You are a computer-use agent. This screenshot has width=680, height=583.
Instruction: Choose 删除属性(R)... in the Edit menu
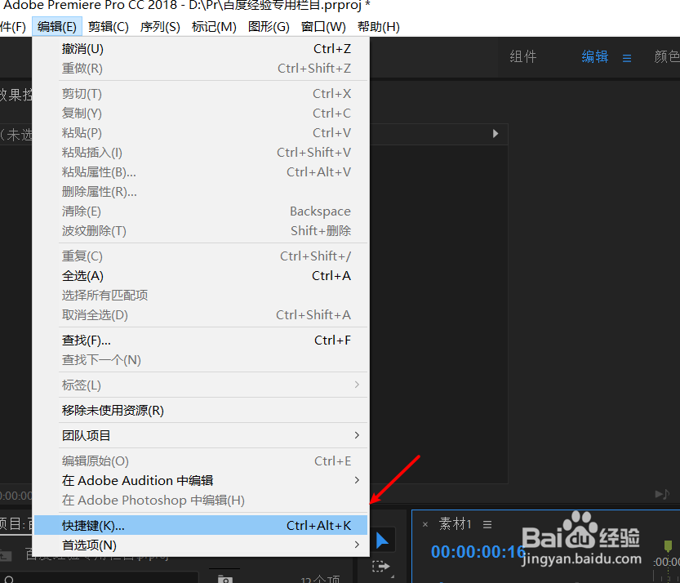pyautogui.click(x=200, y=191)
